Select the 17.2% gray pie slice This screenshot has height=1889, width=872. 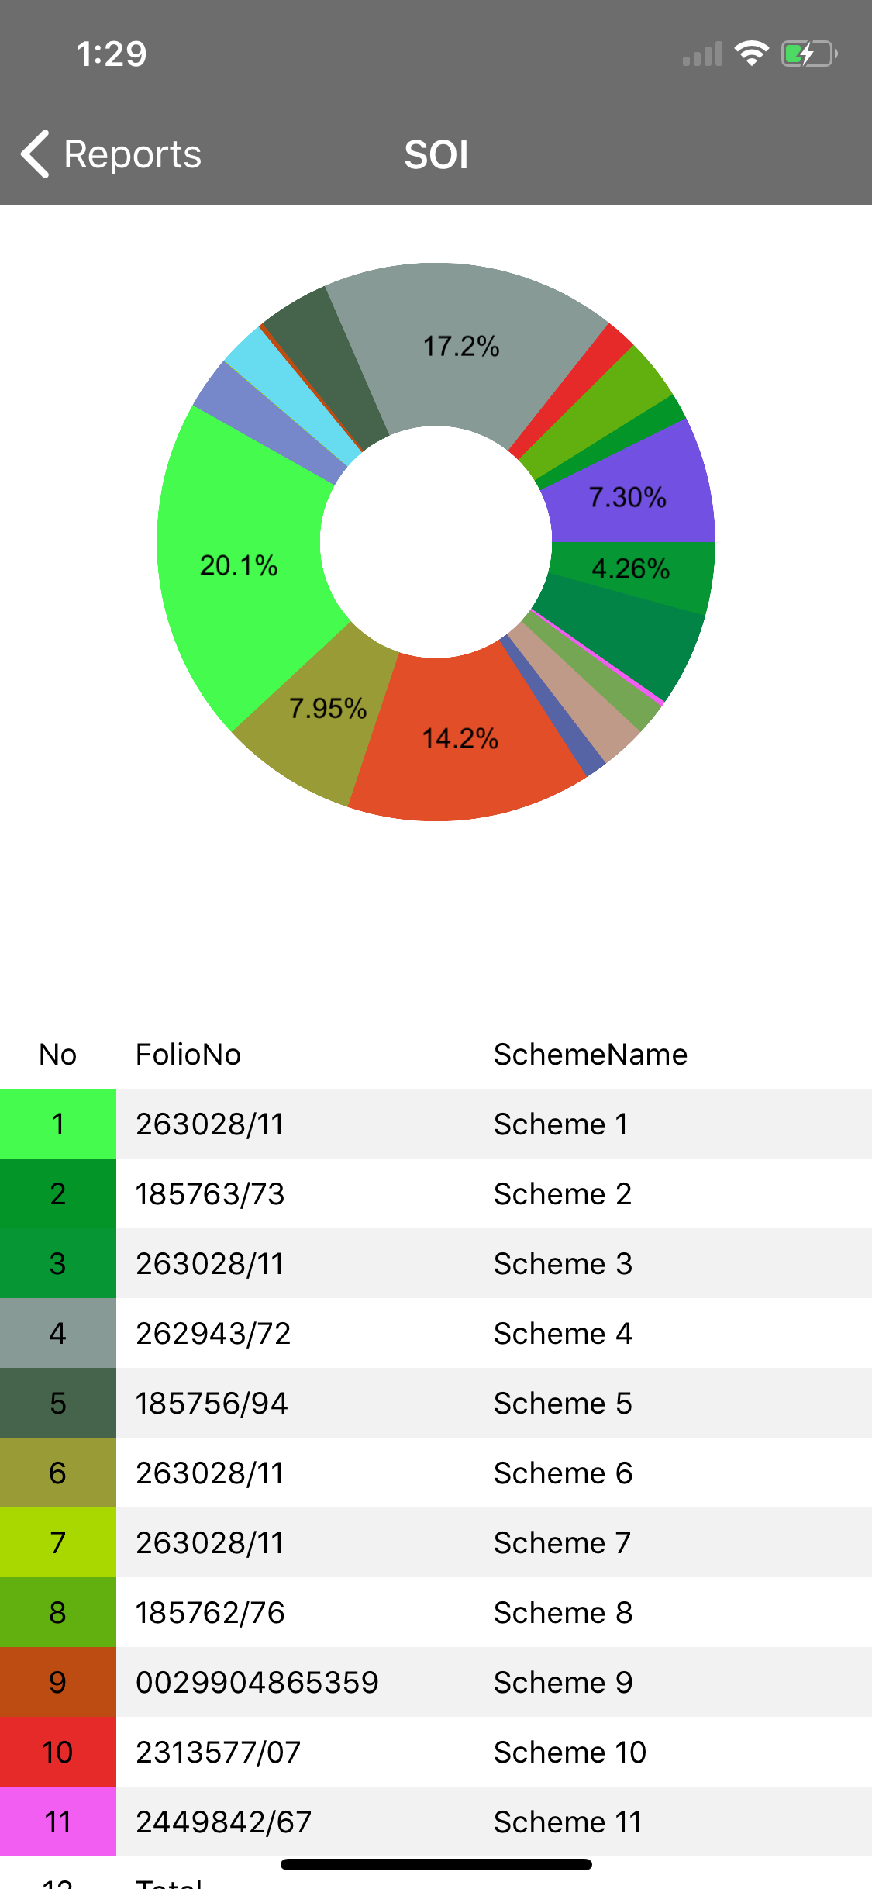[x=460, y=347]
